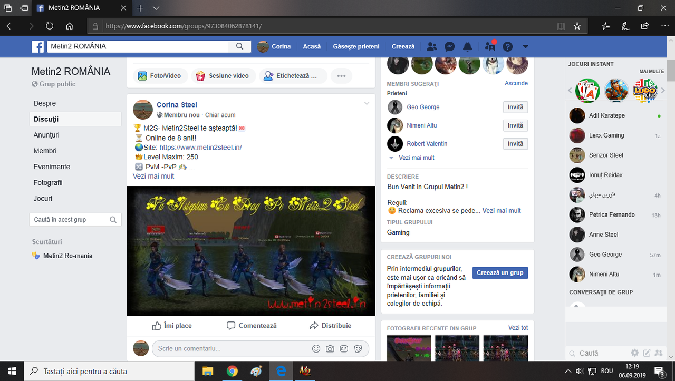Show next instant games with right chevron

point(662,91)
